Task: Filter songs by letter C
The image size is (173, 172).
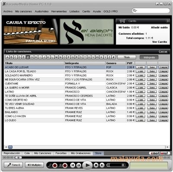Action: click(x=16, y=57)
